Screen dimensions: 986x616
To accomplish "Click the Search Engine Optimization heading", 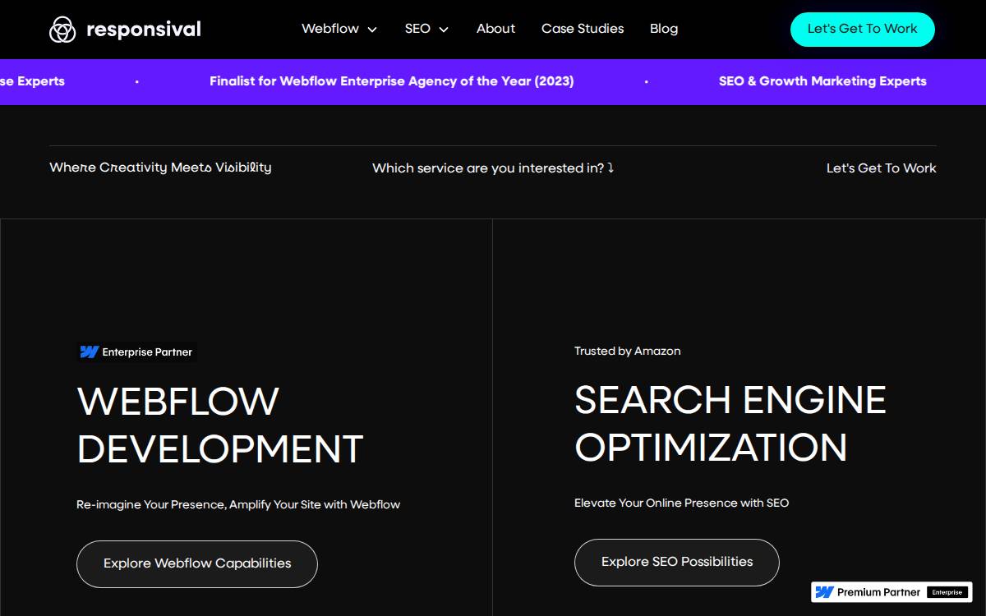I will pyautogui.click(x=730, y=424).
